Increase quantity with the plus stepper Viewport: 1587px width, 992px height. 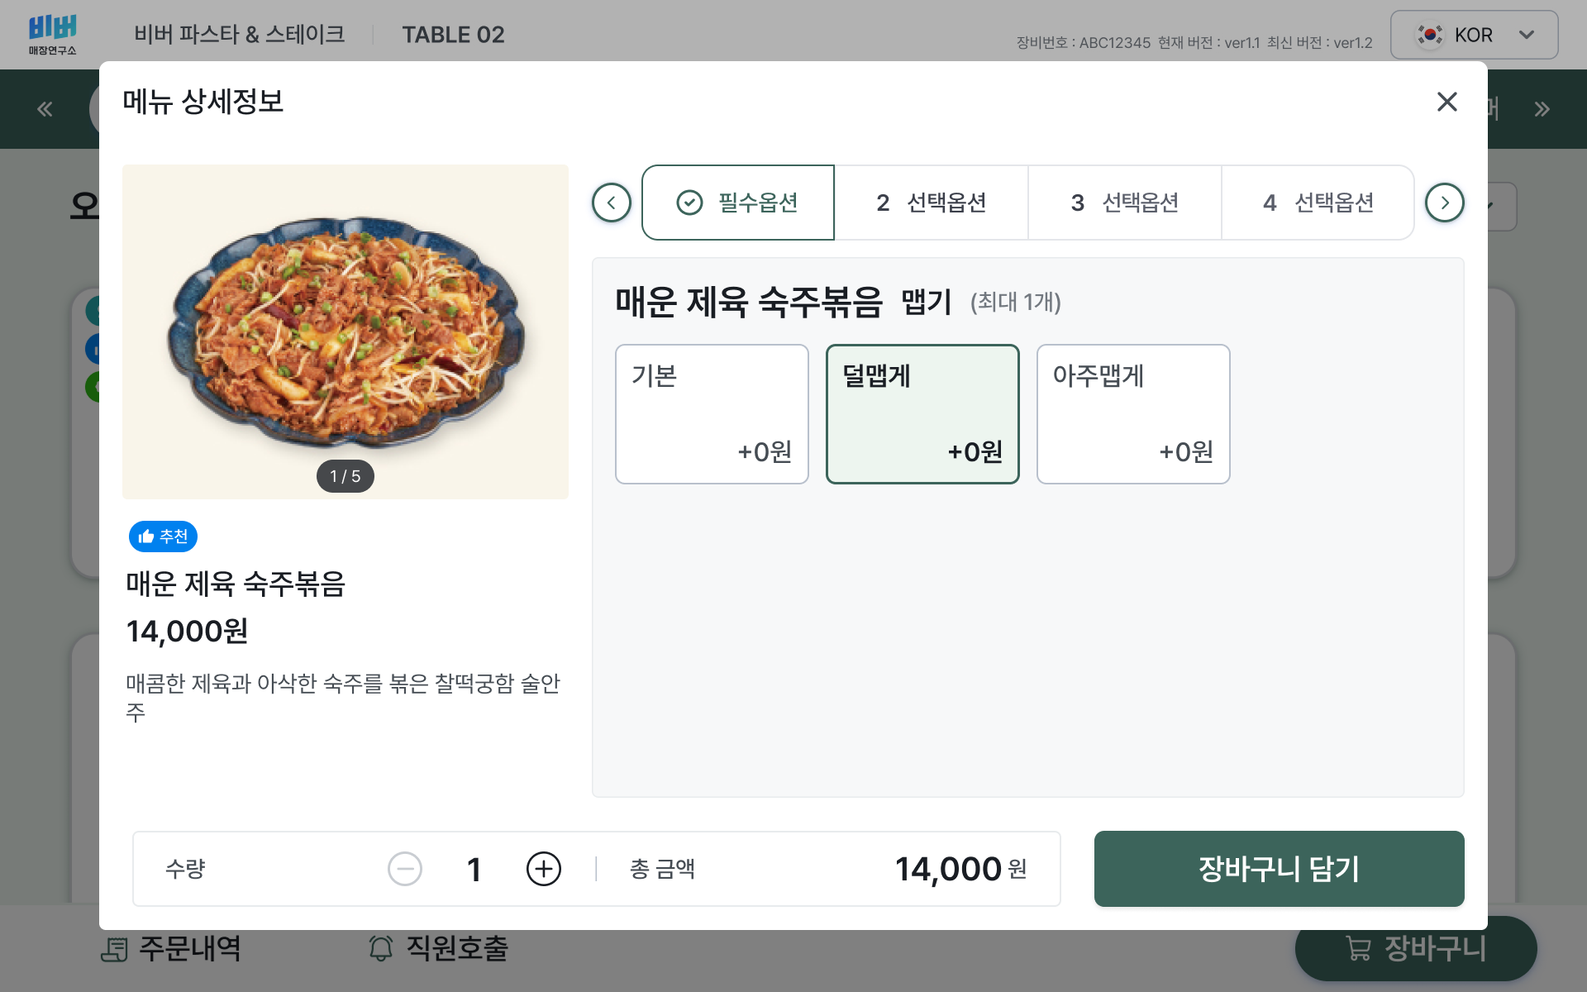coord(543,869)
